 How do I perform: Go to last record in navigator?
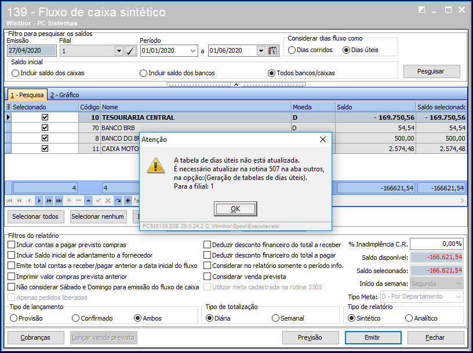coord(59,201)
